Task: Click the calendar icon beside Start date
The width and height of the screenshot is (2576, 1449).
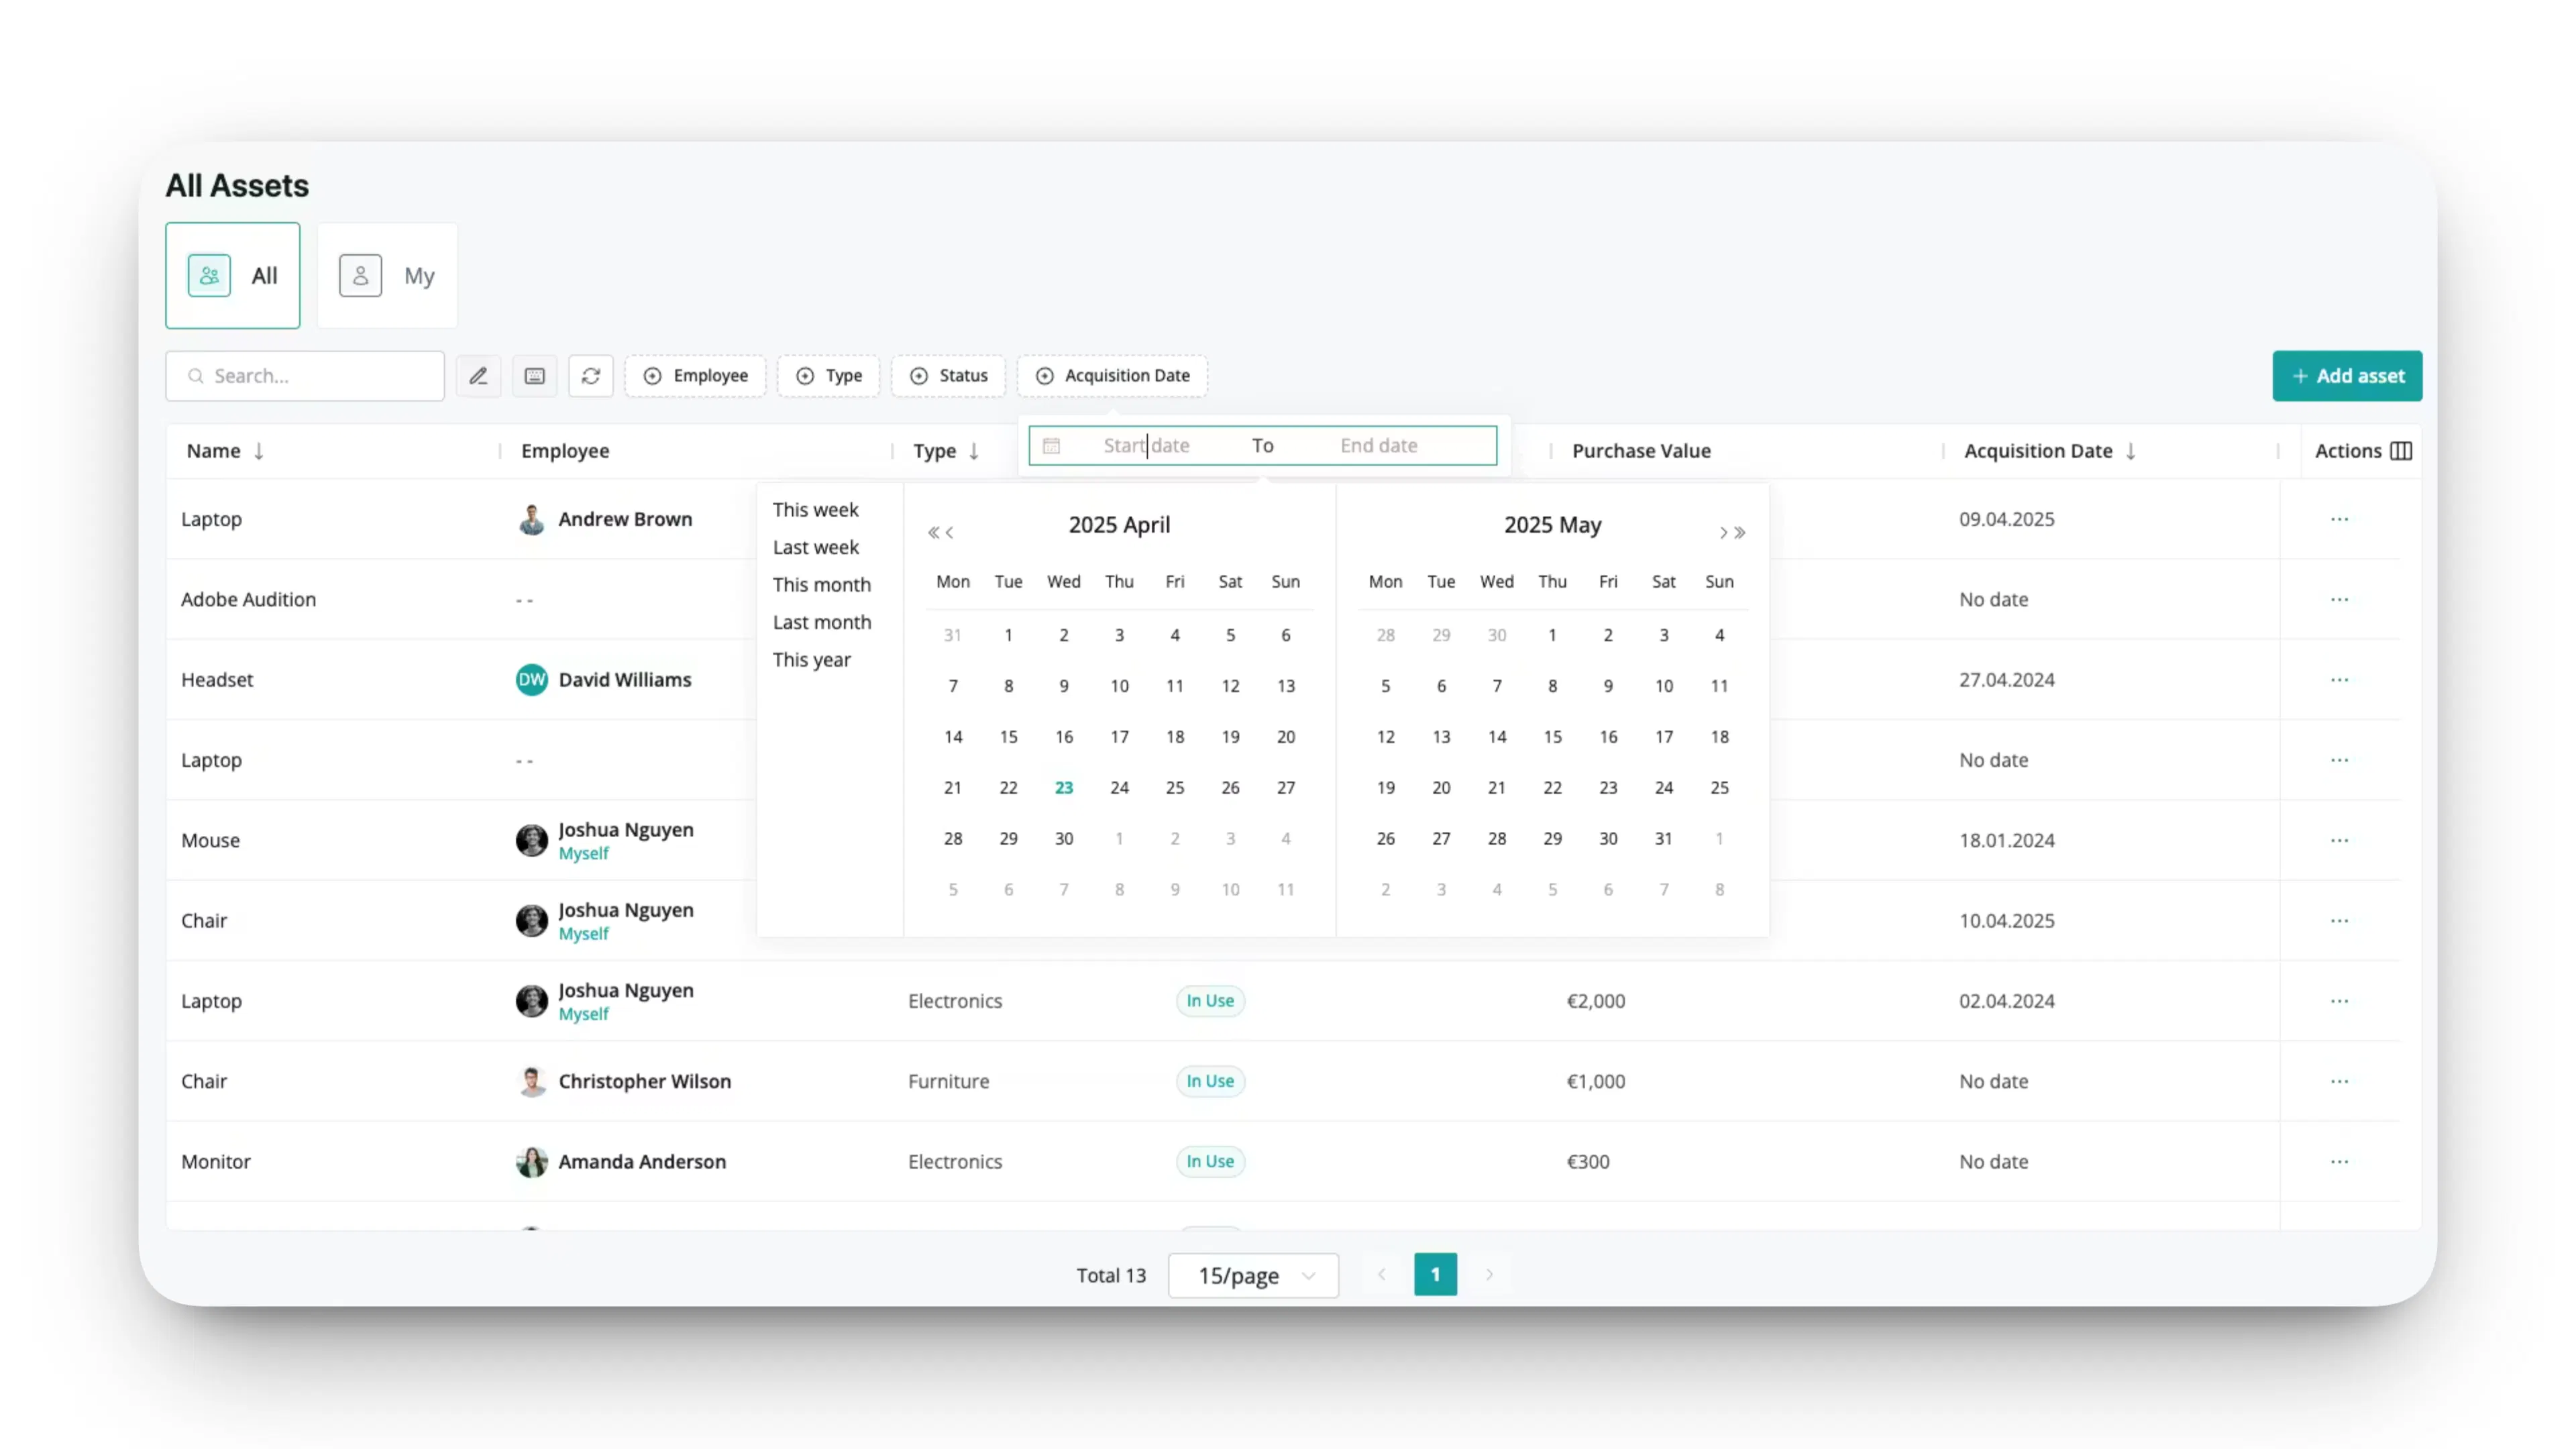Action: [1051, 445]
